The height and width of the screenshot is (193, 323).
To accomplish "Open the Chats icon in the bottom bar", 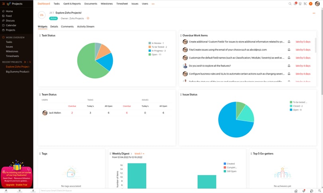I will (6, 191).
